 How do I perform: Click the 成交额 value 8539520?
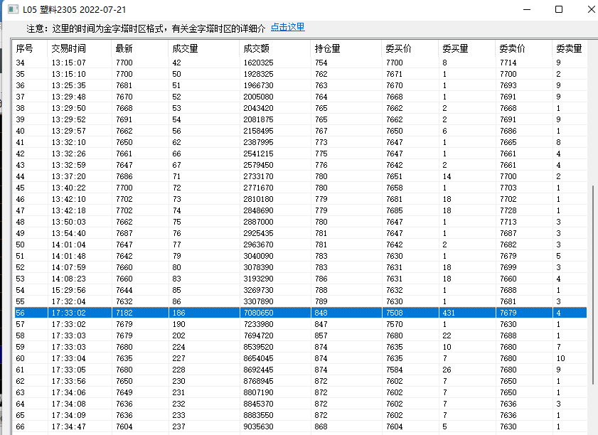[258, 347]
